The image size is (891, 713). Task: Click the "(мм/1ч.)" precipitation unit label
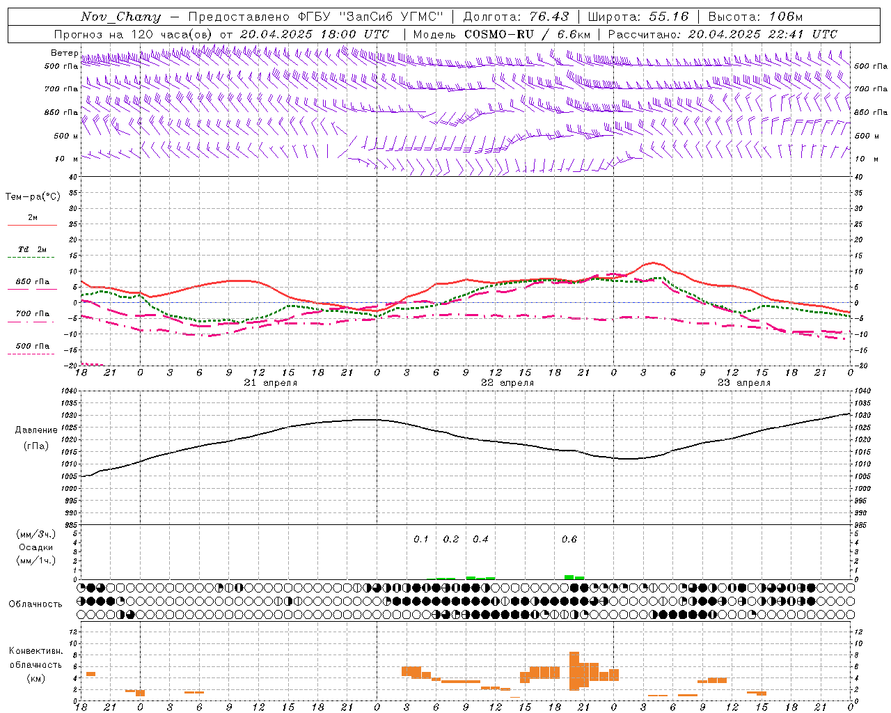click(36, 561)
